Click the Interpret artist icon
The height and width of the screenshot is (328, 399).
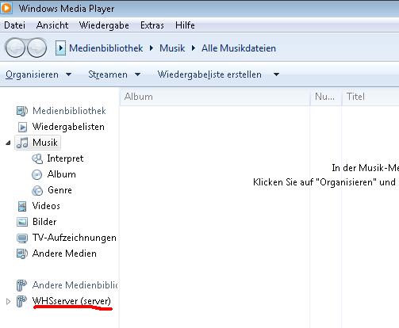(37, 158)
